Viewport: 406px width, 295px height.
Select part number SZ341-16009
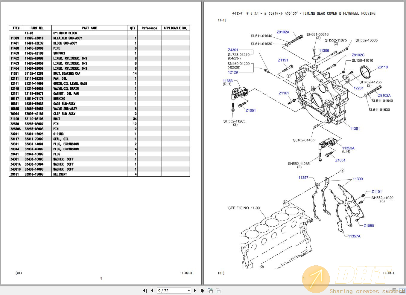[34, 154]
